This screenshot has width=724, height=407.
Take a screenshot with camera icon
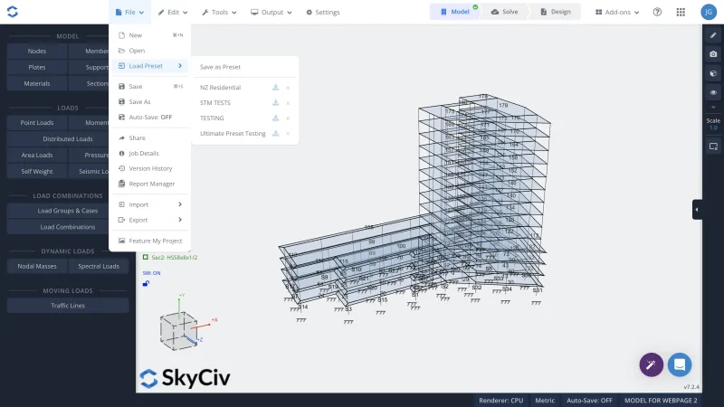tap(713, 54)
